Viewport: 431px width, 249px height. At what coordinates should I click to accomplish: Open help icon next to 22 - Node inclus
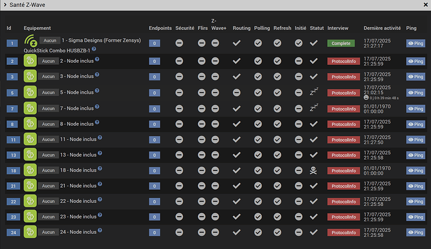click(x=100, y=199)
